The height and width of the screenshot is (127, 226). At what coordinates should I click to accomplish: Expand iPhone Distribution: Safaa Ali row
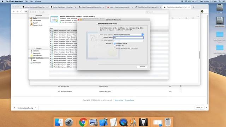point(50,31)
